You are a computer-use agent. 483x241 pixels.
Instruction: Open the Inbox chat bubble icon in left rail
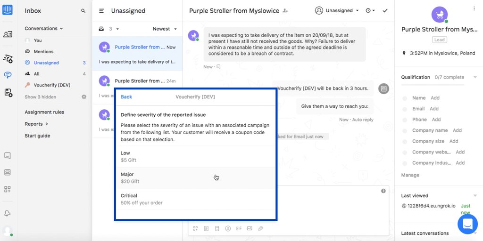click(8, 75)
